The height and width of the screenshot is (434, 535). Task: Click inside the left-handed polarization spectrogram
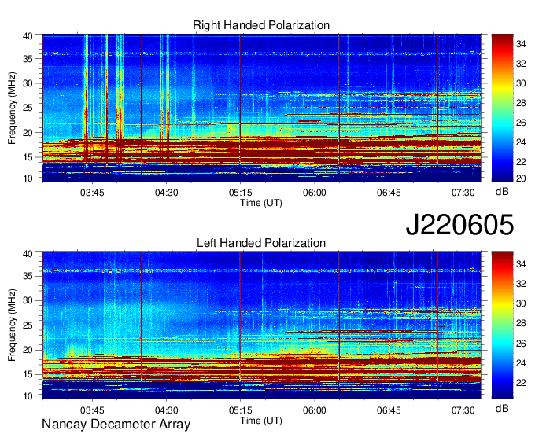click(x=262, y=325)
